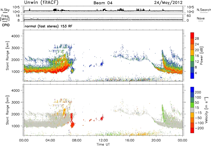Click the '4000' tick on the power panel
Screen dimensions: 211x146
tap(16, 36)
